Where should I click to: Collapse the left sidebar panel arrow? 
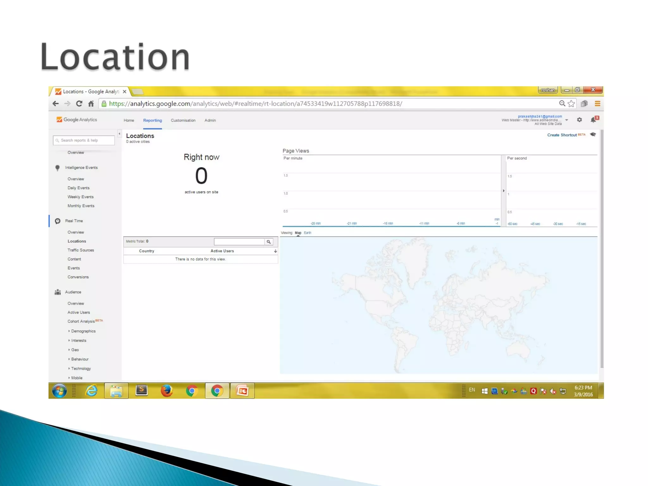119,134
